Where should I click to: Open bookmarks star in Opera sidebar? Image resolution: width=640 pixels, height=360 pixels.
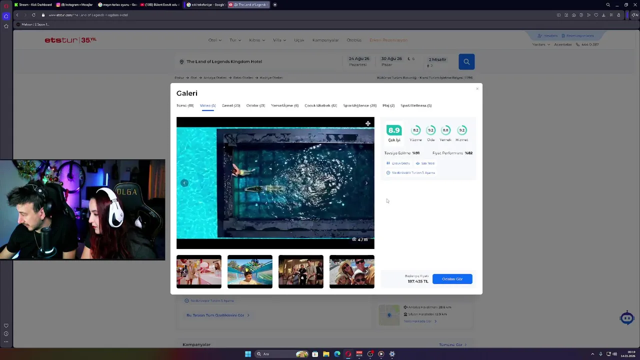[6, 26]
